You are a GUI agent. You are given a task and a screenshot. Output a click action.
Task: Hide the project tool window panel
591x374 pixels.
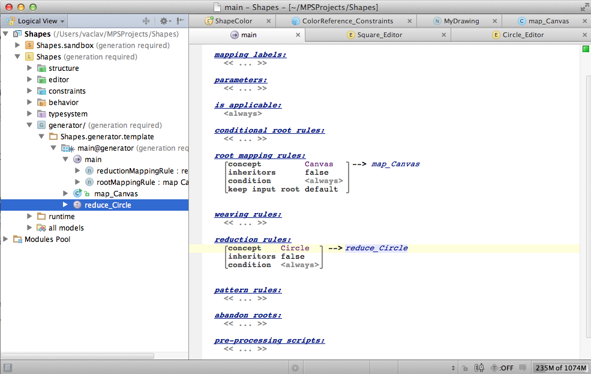pos(179,21)
